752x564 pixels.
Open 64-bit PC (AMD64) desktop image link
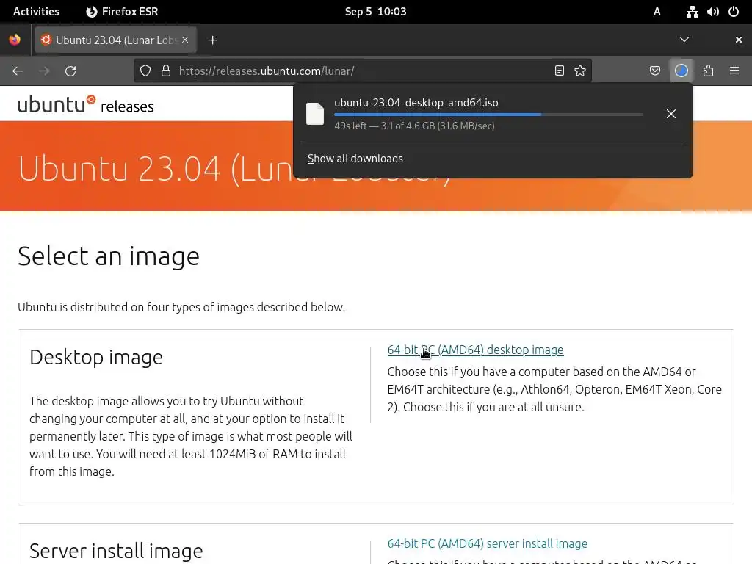[475, 350]
